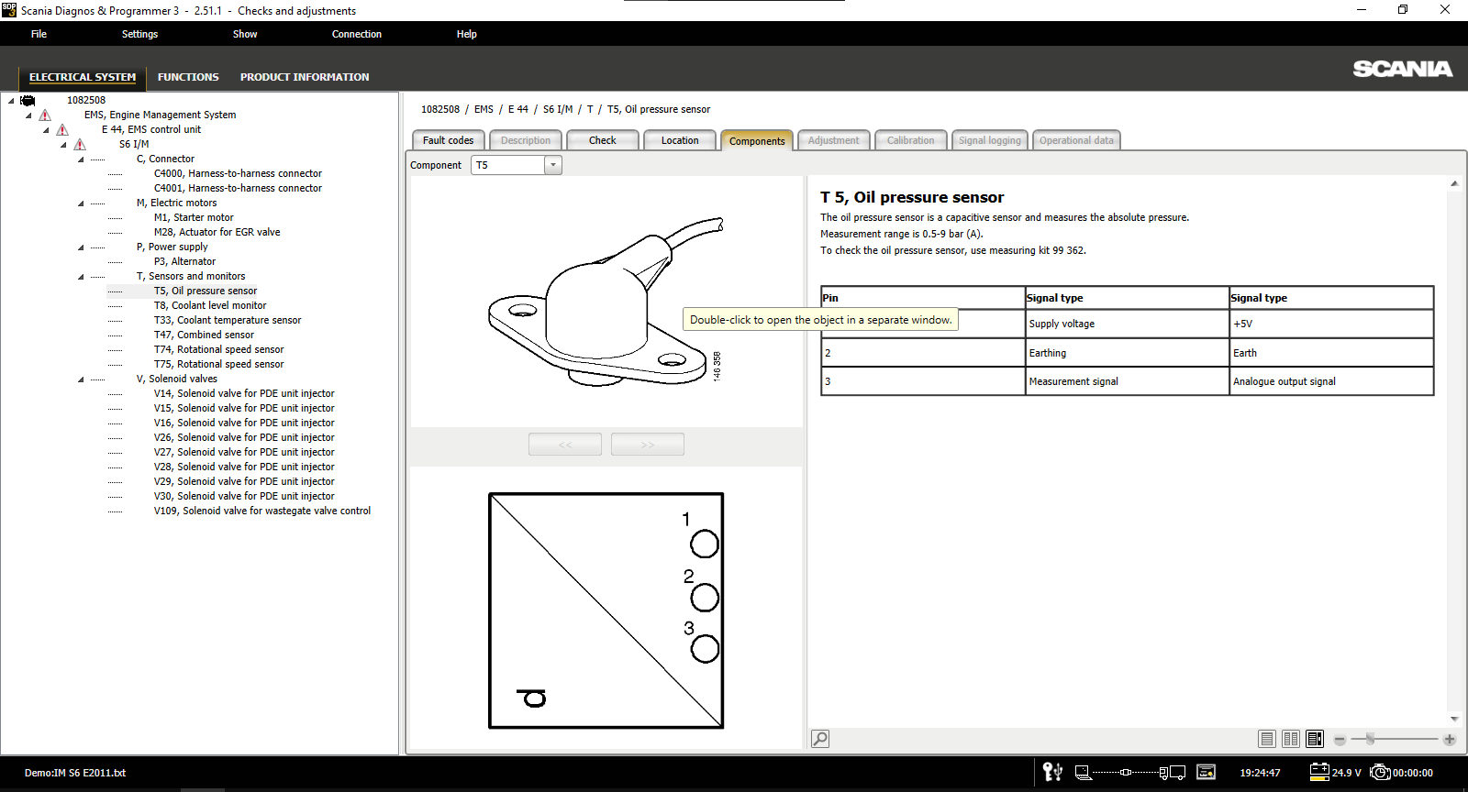Click the battery voltage icon in status bar
Viewport: 1468px width, 792px height.
(x=1319, y=772)
